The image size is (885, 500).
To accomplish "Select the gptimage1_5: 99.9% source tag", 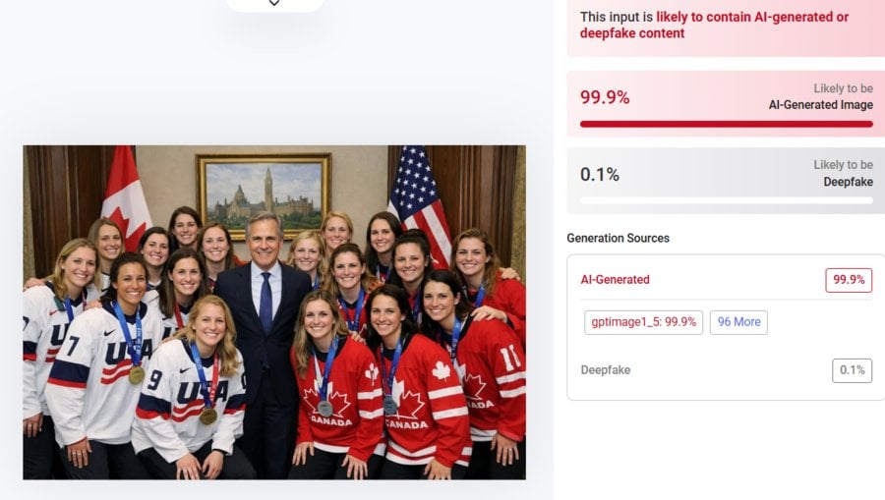I will pos(643,322).
